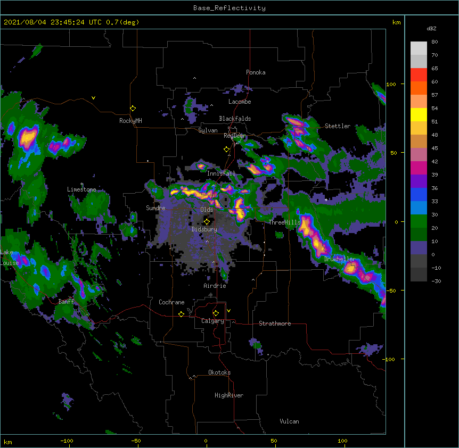Click the -30 value on the dBZ scale
459x448 pixels.
(436, 281)
